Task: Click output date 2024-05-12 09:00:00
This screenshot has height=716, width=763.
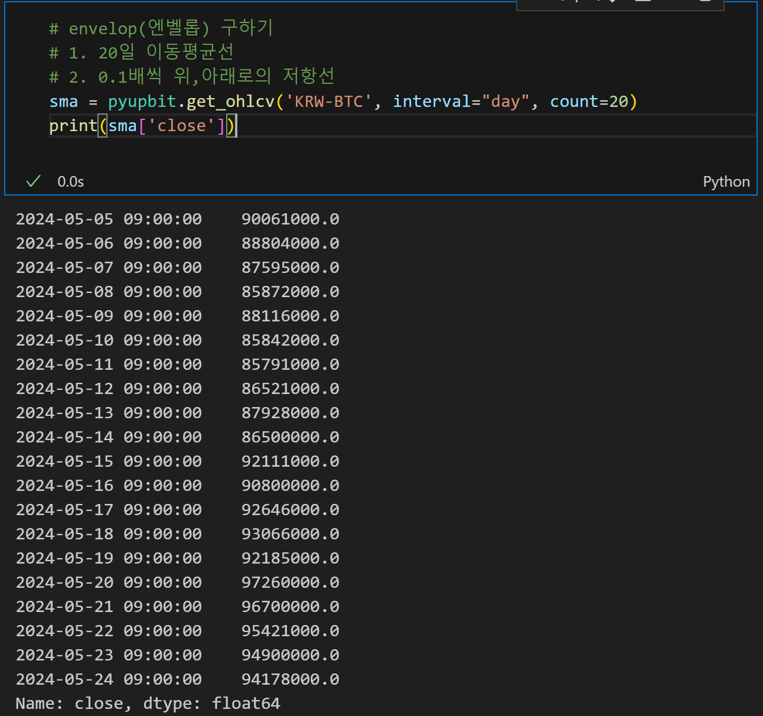Action: click(109, 389)
